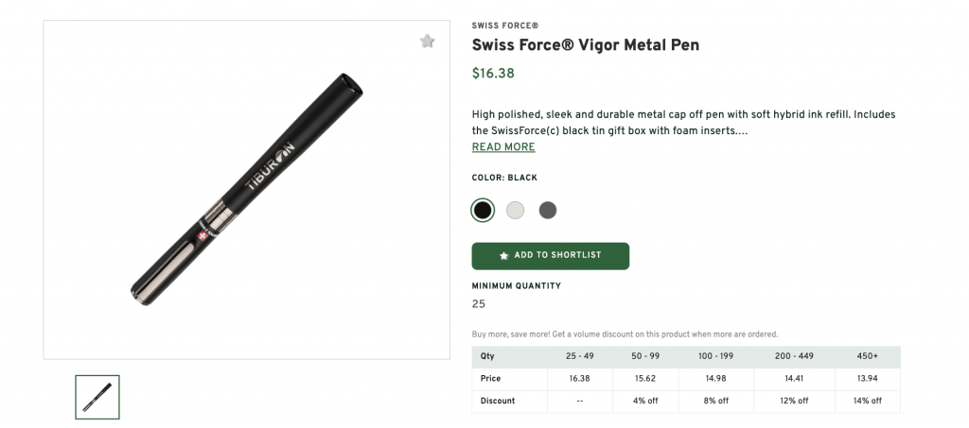Click the minimum quantity value 25

point(479,304)
